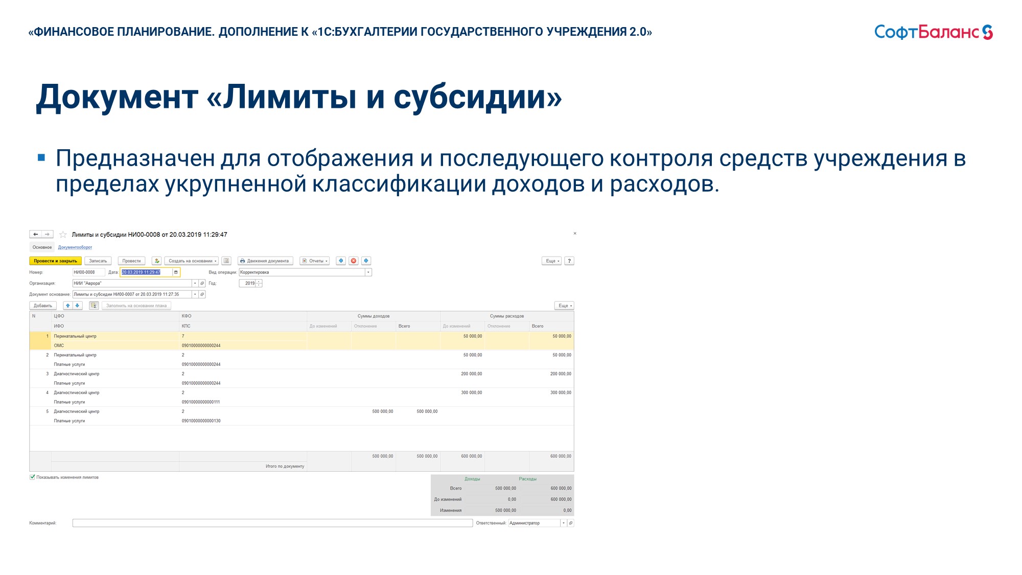The height and width of the screenshot is (575, 1022).
Task: Move the row down with the blue down arrow
Action: pos(77,306)
